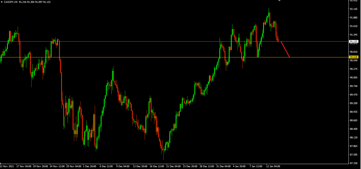Click the 92.145 price scale value
This screenshot has width=361, height=169.
tap(353, 9)
